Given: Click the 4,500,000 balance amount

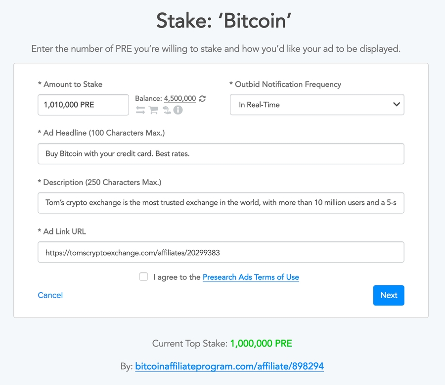Looking at the screenshot, I should tap(180, 98).
